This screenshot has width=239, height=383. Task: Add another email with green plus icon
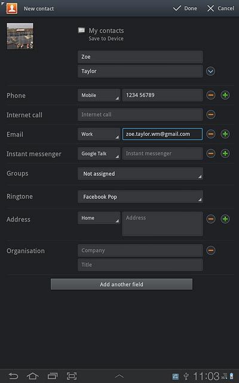point(225,134)
